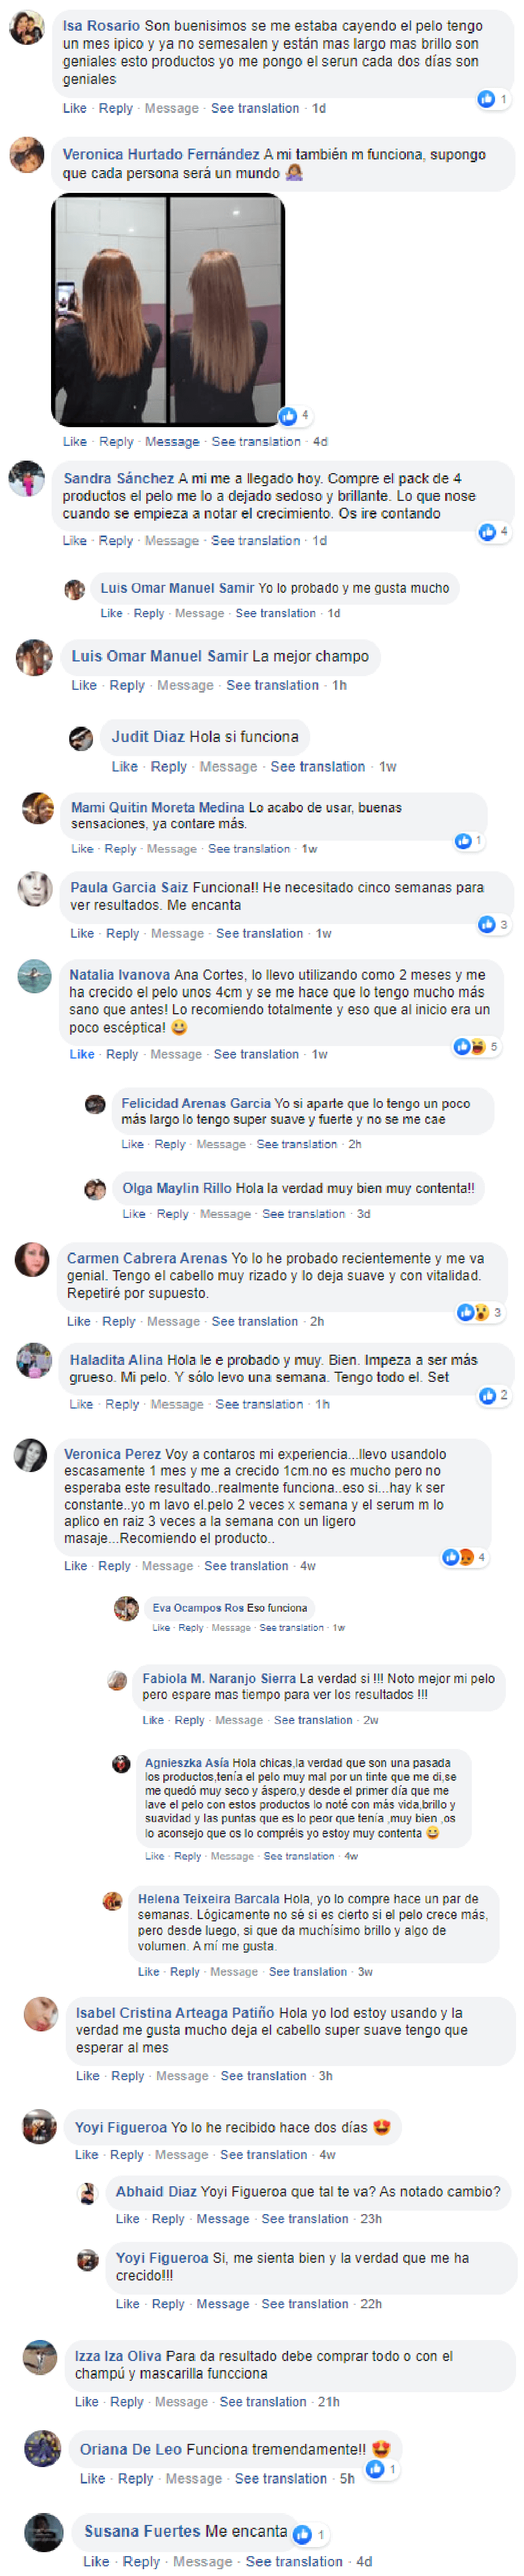
Task: Click like reaction icon on Isa Rosario's comment
Action: click(x=486, y=98)
